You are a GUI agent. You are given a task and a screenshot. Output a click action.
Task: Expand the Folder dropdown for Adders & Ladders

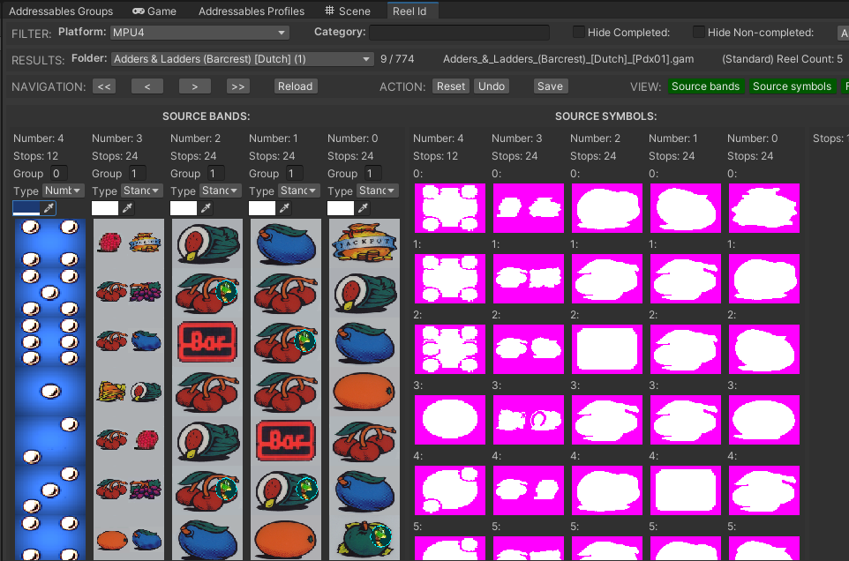(243, 59)
